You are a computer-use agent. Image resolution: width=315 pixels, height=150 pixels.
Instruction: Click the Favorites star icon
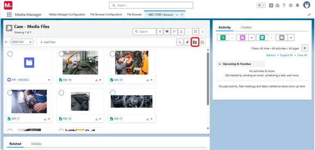(x=259, y=5)
